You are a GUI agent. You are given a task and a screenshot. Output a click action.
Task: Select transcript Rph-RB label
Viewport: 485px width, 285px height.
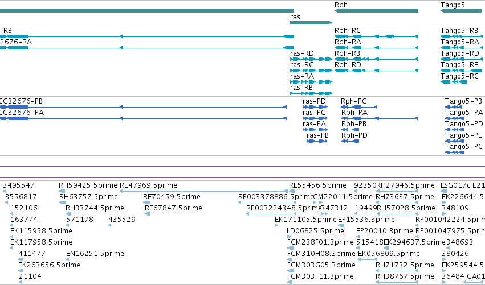point(347,53)
